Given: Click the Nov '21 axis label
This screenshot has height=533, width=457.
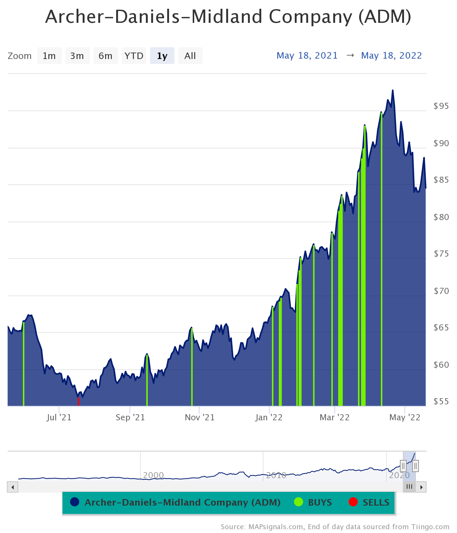Looking at the screenshot, I should (x=200, y=418).
